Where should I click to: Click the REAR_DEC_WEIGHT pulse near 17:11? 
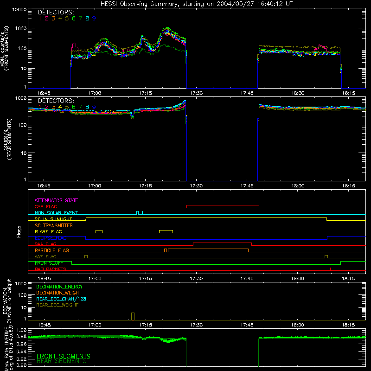(x=133, y=316)
